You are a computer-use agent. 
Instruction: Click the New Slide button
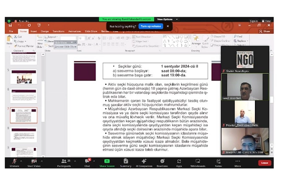point(40,42)
